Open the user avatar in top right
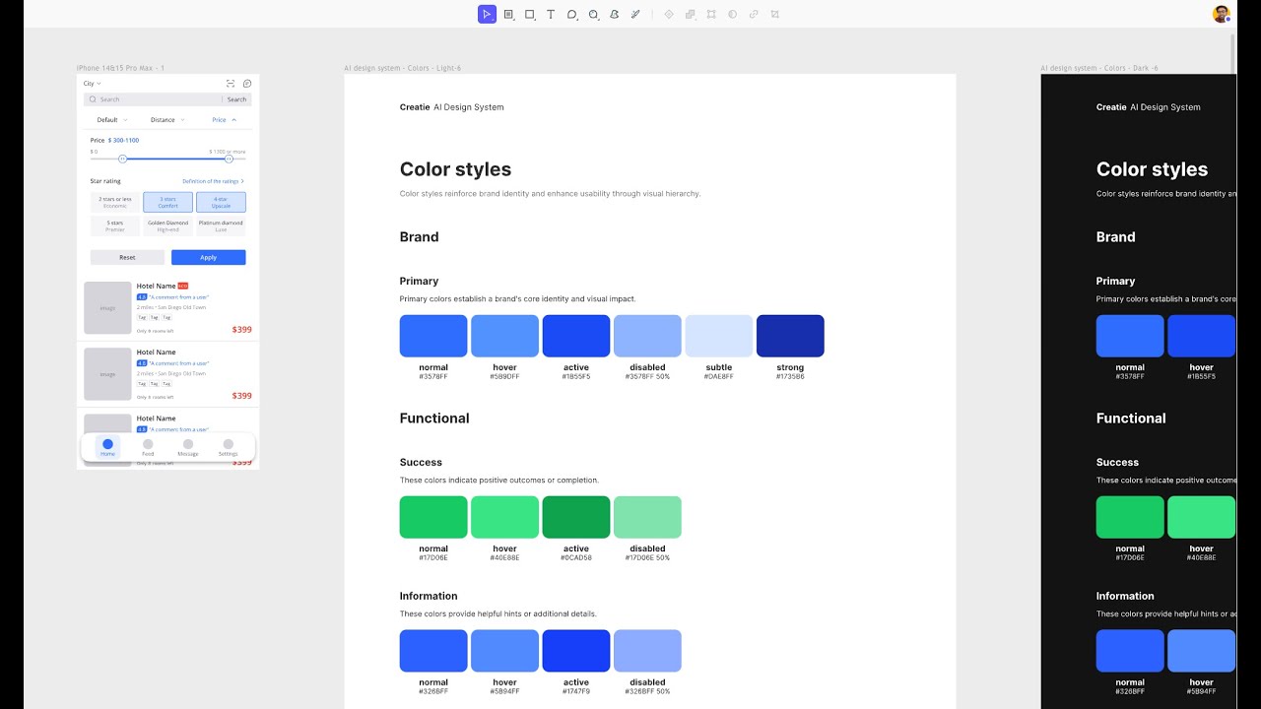 [x=1222, y=14]
